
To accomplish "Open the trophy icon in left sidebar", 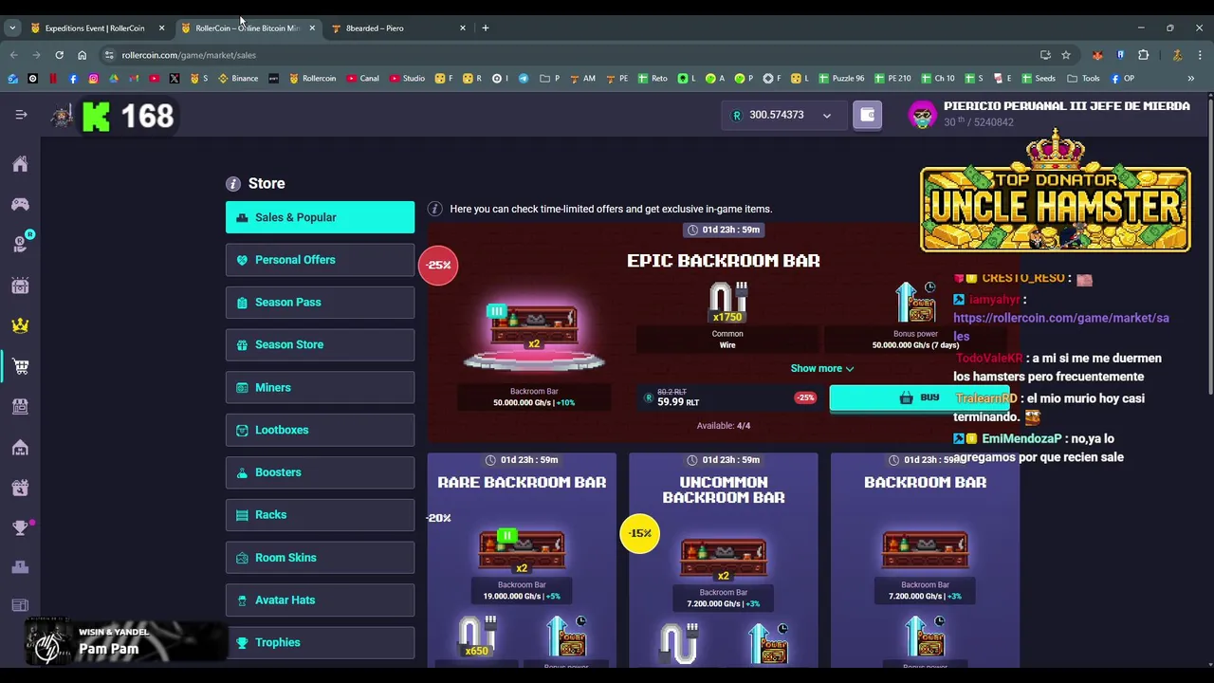I will 20,527.
